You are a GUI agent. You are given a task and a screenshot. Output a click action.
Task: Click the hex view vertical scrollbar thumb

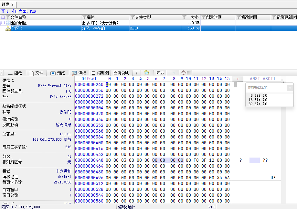[x=236, y=84]
